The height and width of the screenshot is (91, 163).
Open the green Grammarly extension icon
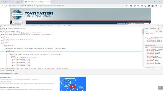(x=131, y=6)
